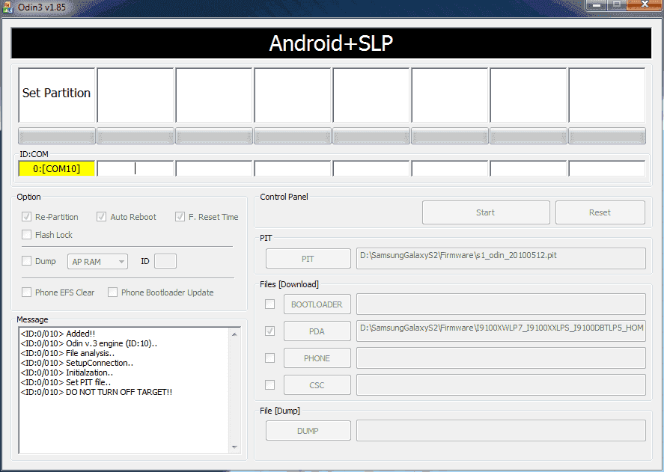The height and width of the screenshot is (472, 664).
Task: Click the CSC browse button
Action: tap(317, 384)
